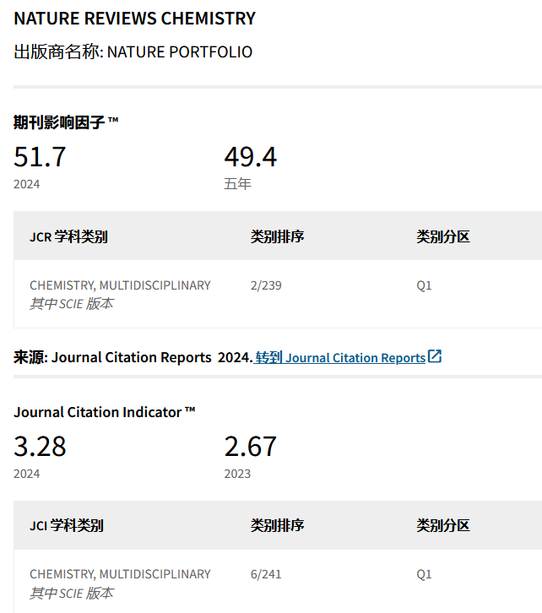Viewport: 542px width, 613px height.
Task: Click the category rank 2/239
Action: coord(266,285)
